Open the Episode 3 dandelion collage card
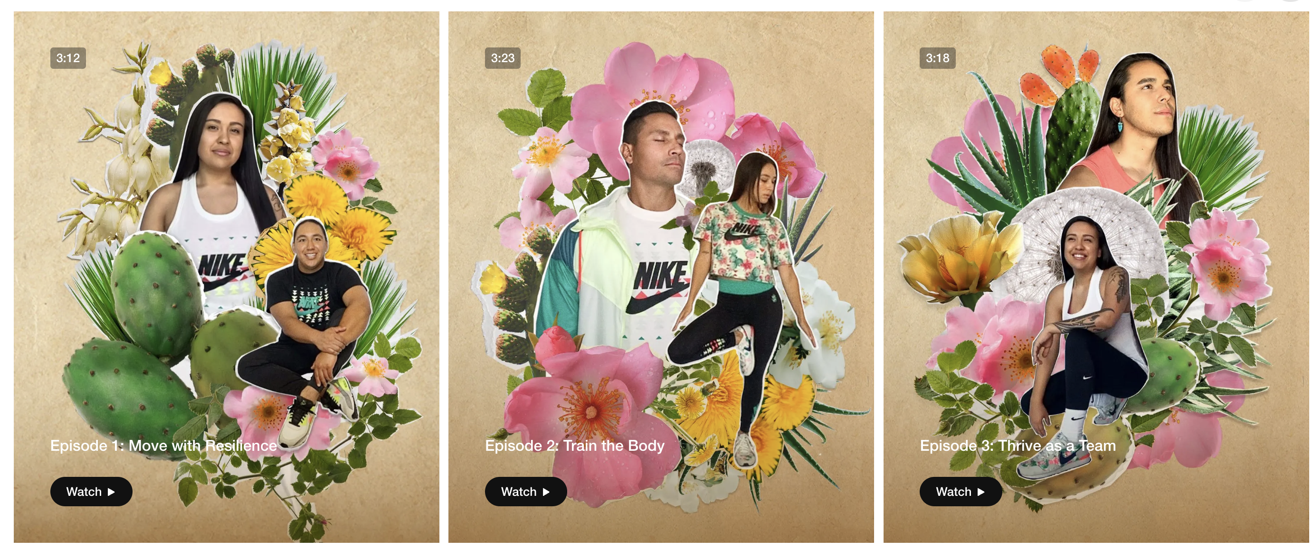 (1096, 277)
